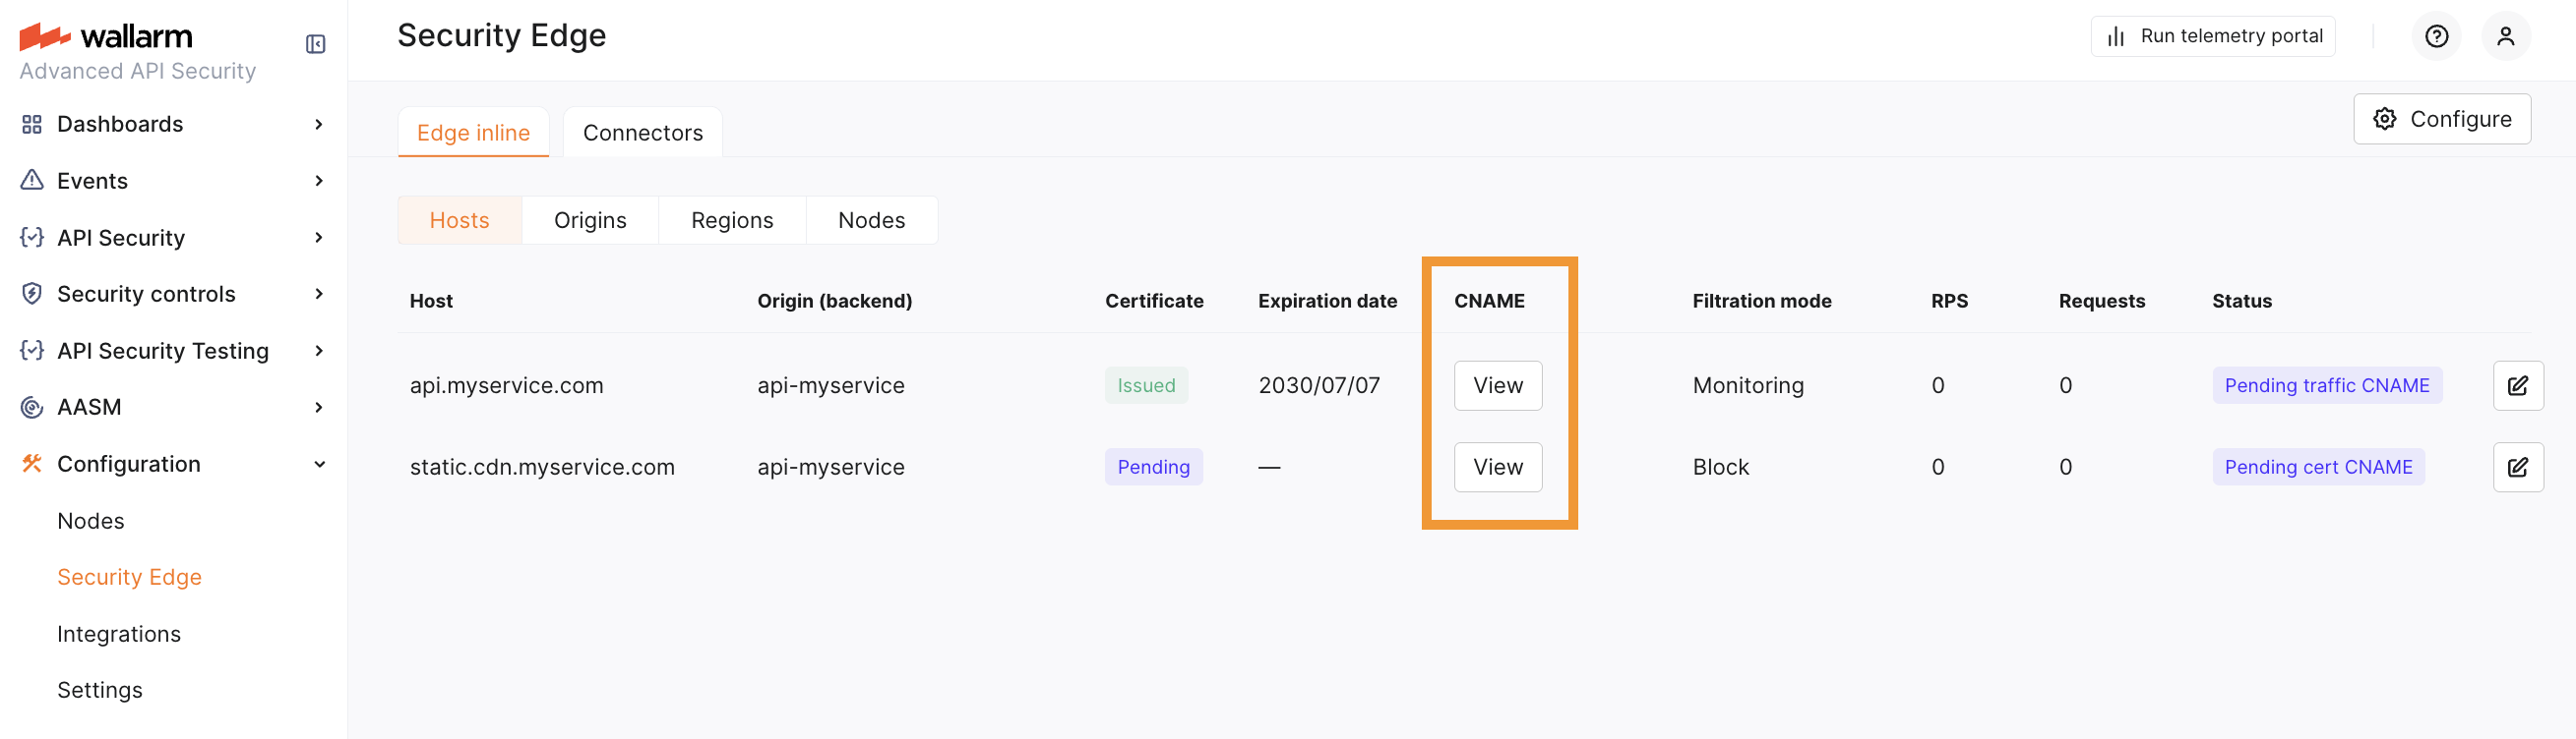Click the Dashboards grid icon
Viewport: 2576px width, 739px height.
(x=32, y=124)
